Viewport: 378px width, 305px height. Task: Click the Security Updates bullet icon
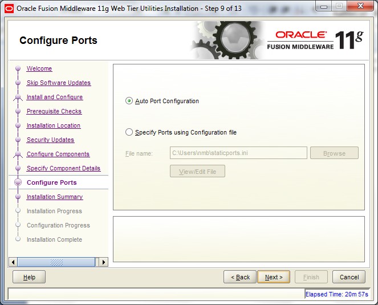click(18, 139)
